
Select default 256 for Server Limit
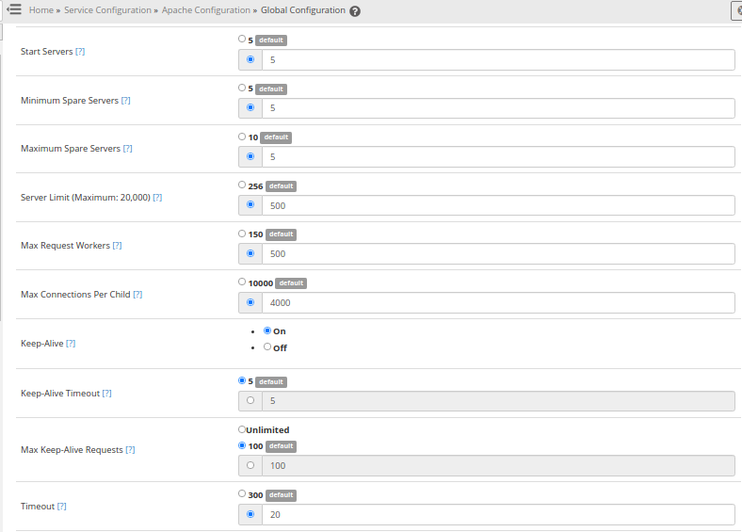coord(242,185)
